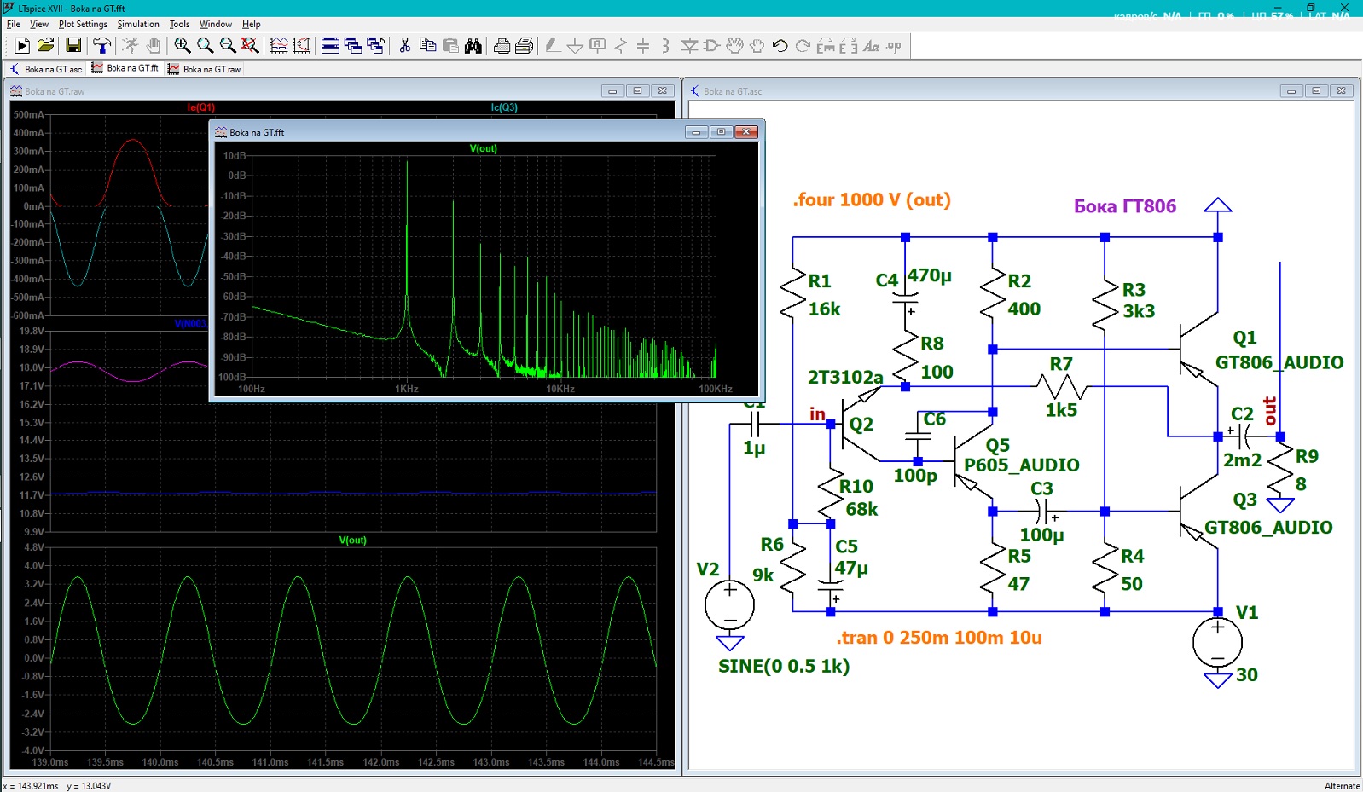Viewport: 1363px width, 792px height.
Task: Maximize the Boka na GT.asc schematic window
Action: (1316, 90)
